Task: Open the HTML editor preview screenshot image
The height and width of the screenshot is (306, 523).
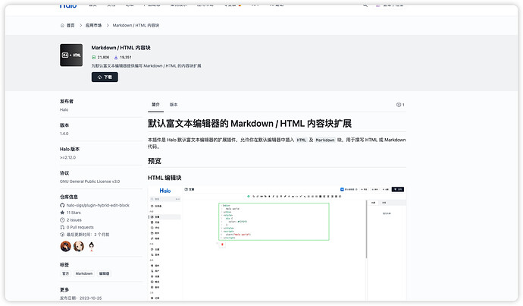Action: pos(277,243)
